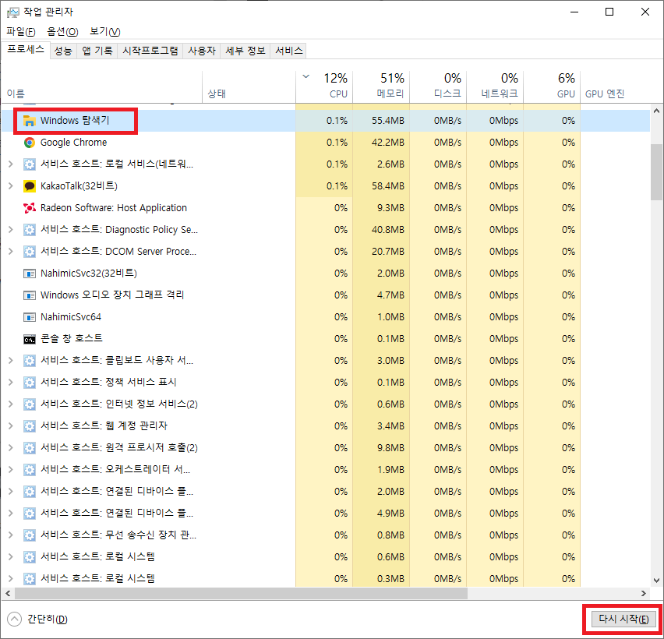664x639 pixels.
Task: Click gear icon of 로컬 서비스(네트워크) row
Action: pyautogui.click(x=29, y=164)
